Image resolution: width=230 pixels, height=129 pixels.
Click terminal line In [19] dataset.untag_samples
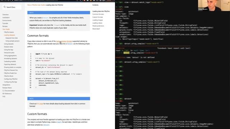(137, 62)
